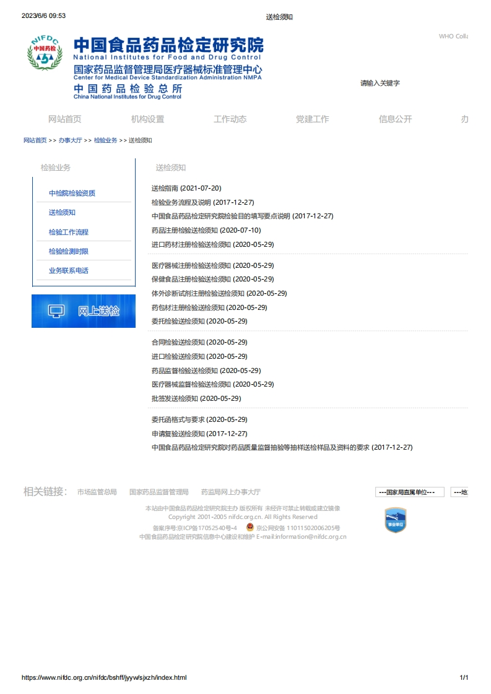This screenshot has width=491, height=694.
Task: Click the 京公网安备 11011502006205号 link
Action: click(298, 528)
